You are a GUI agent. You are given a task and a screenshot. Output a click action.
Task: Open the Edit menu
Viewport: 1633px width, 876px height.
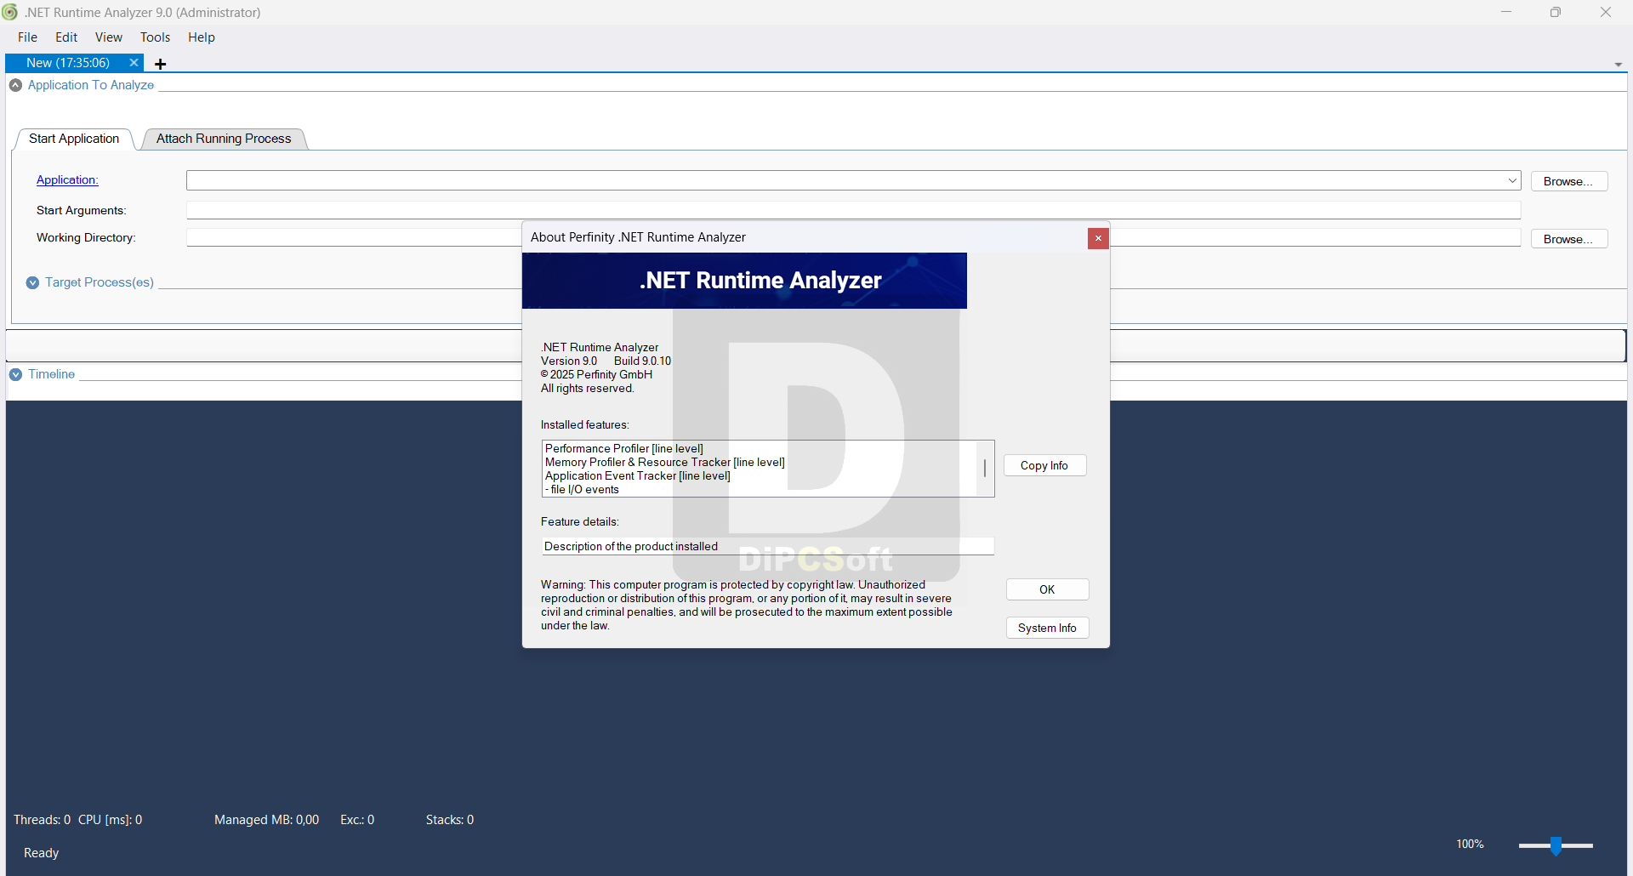pyautogui.click(x=66, y=37)
